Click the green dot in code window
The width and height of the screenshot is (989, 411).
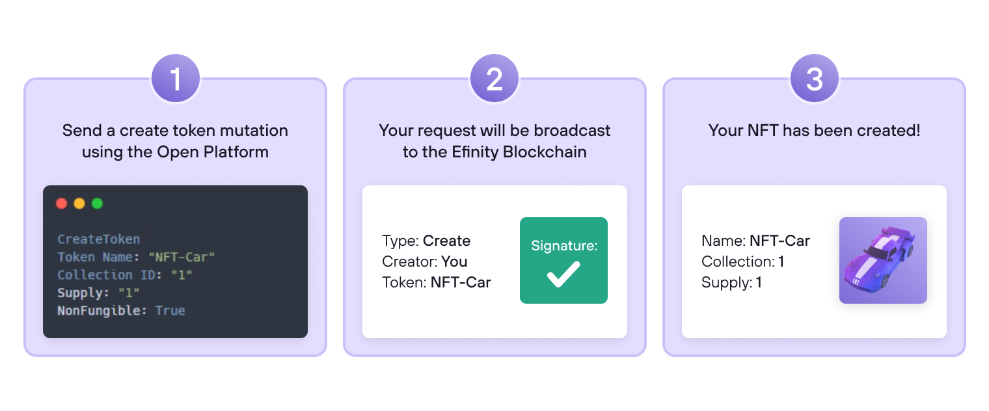point(97,204)
